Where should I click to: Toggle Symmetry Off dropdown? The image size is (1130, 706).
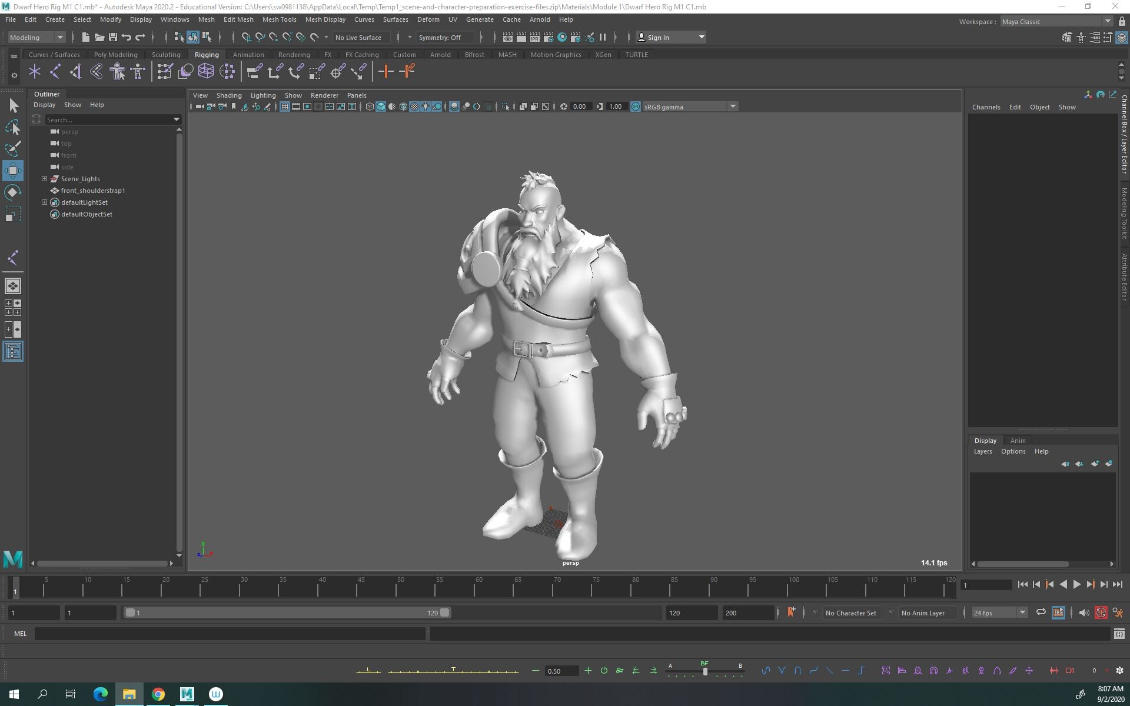[x=445, y=37]
